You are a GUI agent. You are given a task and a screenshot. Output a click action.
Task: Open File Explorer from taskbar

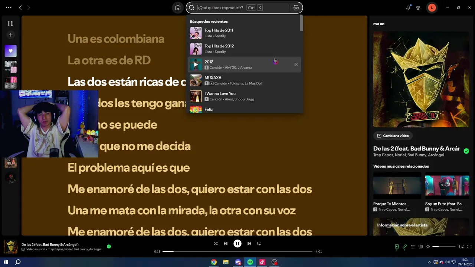(226, 262)
